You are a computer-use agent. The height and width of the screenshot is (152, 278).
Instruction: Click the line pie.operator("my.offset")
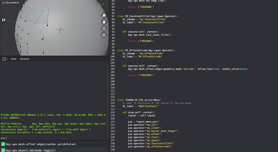coord(145,134)
